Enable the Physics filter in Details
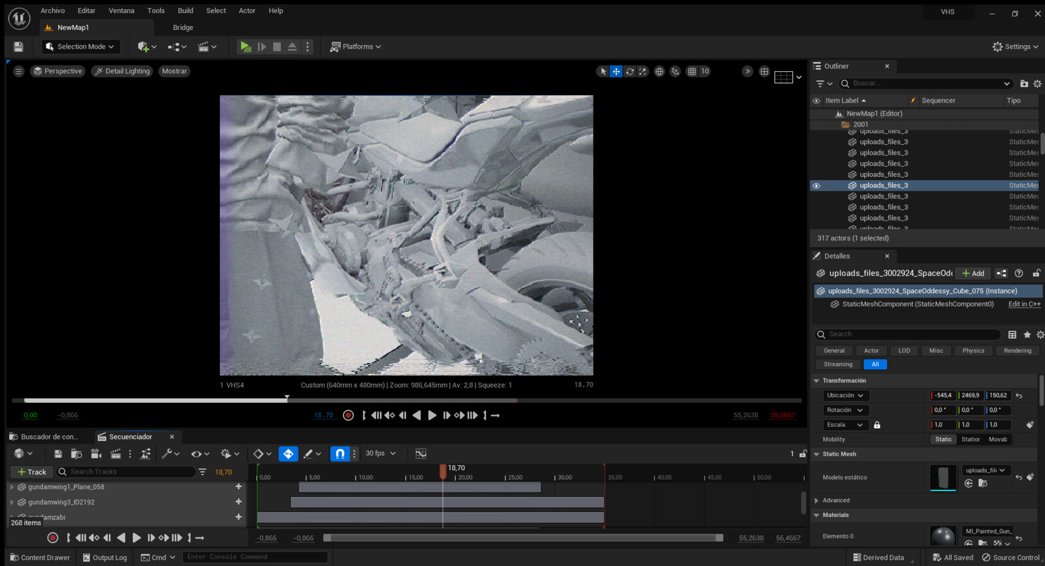This screenshot has width=1045, height=566. click(973, 351)
